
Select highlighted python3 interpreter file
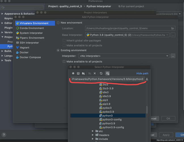[x=108, y=116]
